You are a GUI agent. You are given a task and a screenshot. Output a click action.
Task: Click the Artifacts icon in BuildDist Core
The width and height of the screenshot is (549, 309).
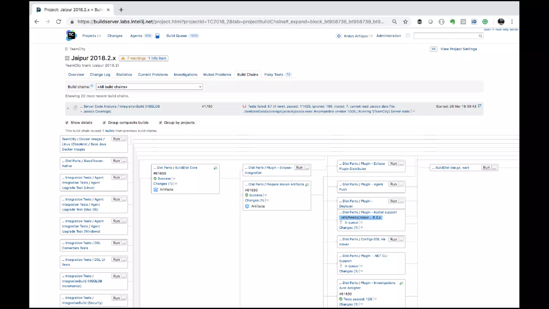[x=156, y=190]
